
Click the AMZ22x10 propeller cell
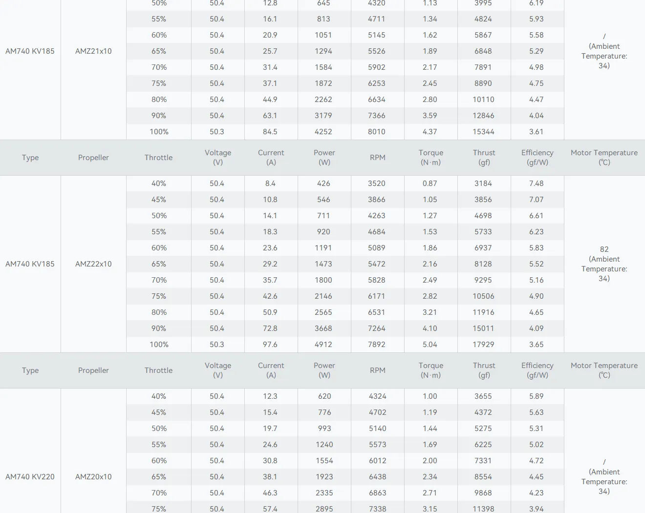[93, 264]
